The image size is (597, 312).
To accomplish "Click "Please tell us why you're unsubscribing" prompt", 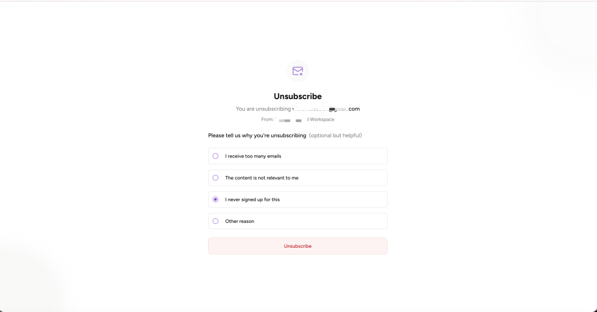I will coord(257,135).
